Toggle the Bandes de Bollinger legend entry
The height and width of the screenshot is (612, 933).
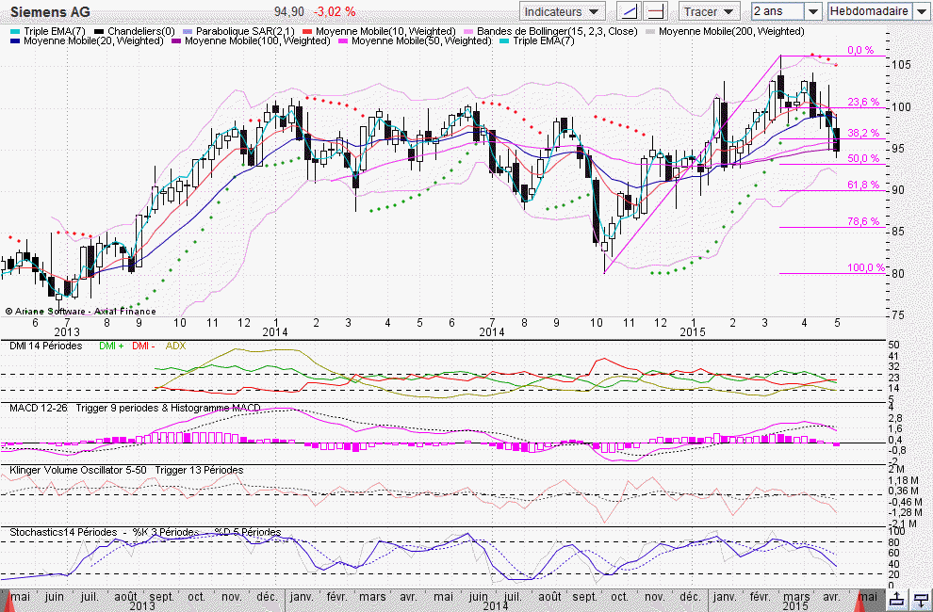[x=552, y=31]
